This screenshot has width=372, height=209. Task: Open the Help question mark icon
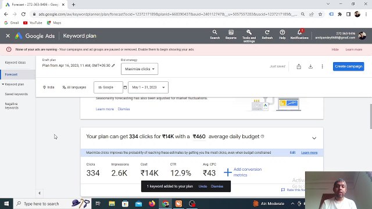[282, 35]
